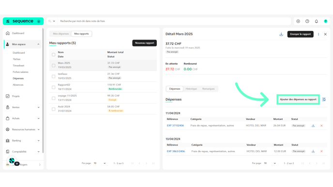The image size is (333, 187).
Task: Expand the Banking menu chevron
Action: point(38,140)
